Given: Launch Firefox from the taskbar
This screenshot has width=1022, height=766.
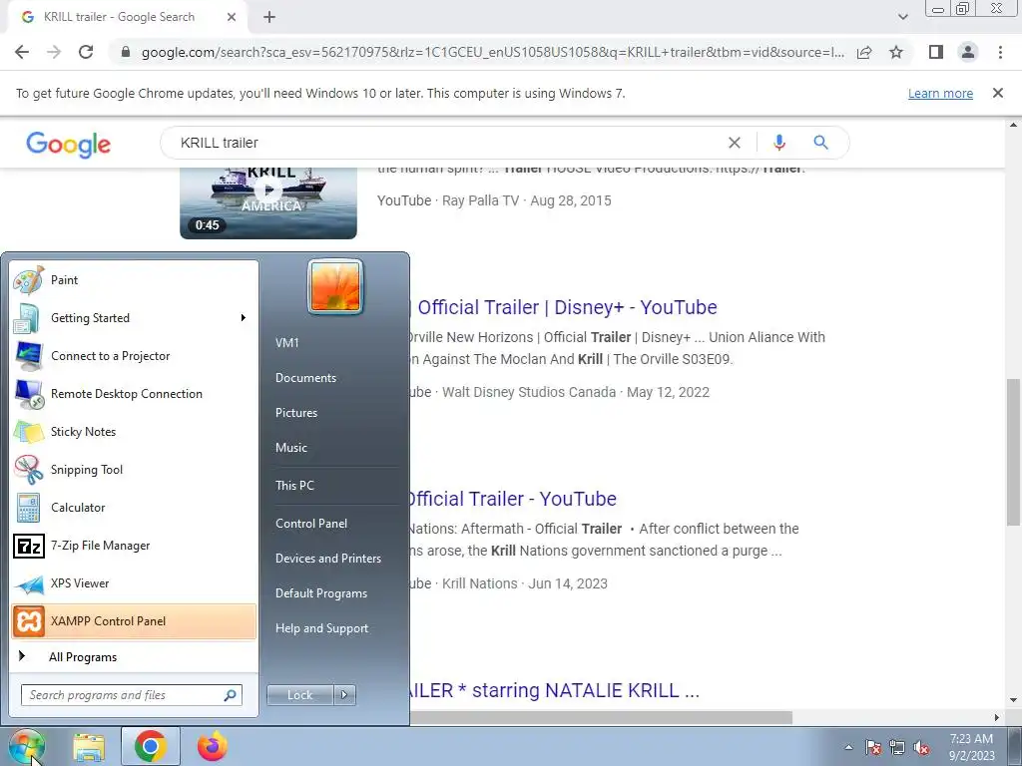Looking at the screenshot, I should tap(213, 747).
